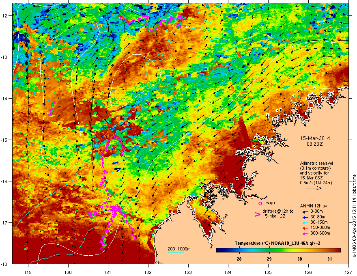
Task: Click the -17 latitude axis label
Action: pos(4,222)
